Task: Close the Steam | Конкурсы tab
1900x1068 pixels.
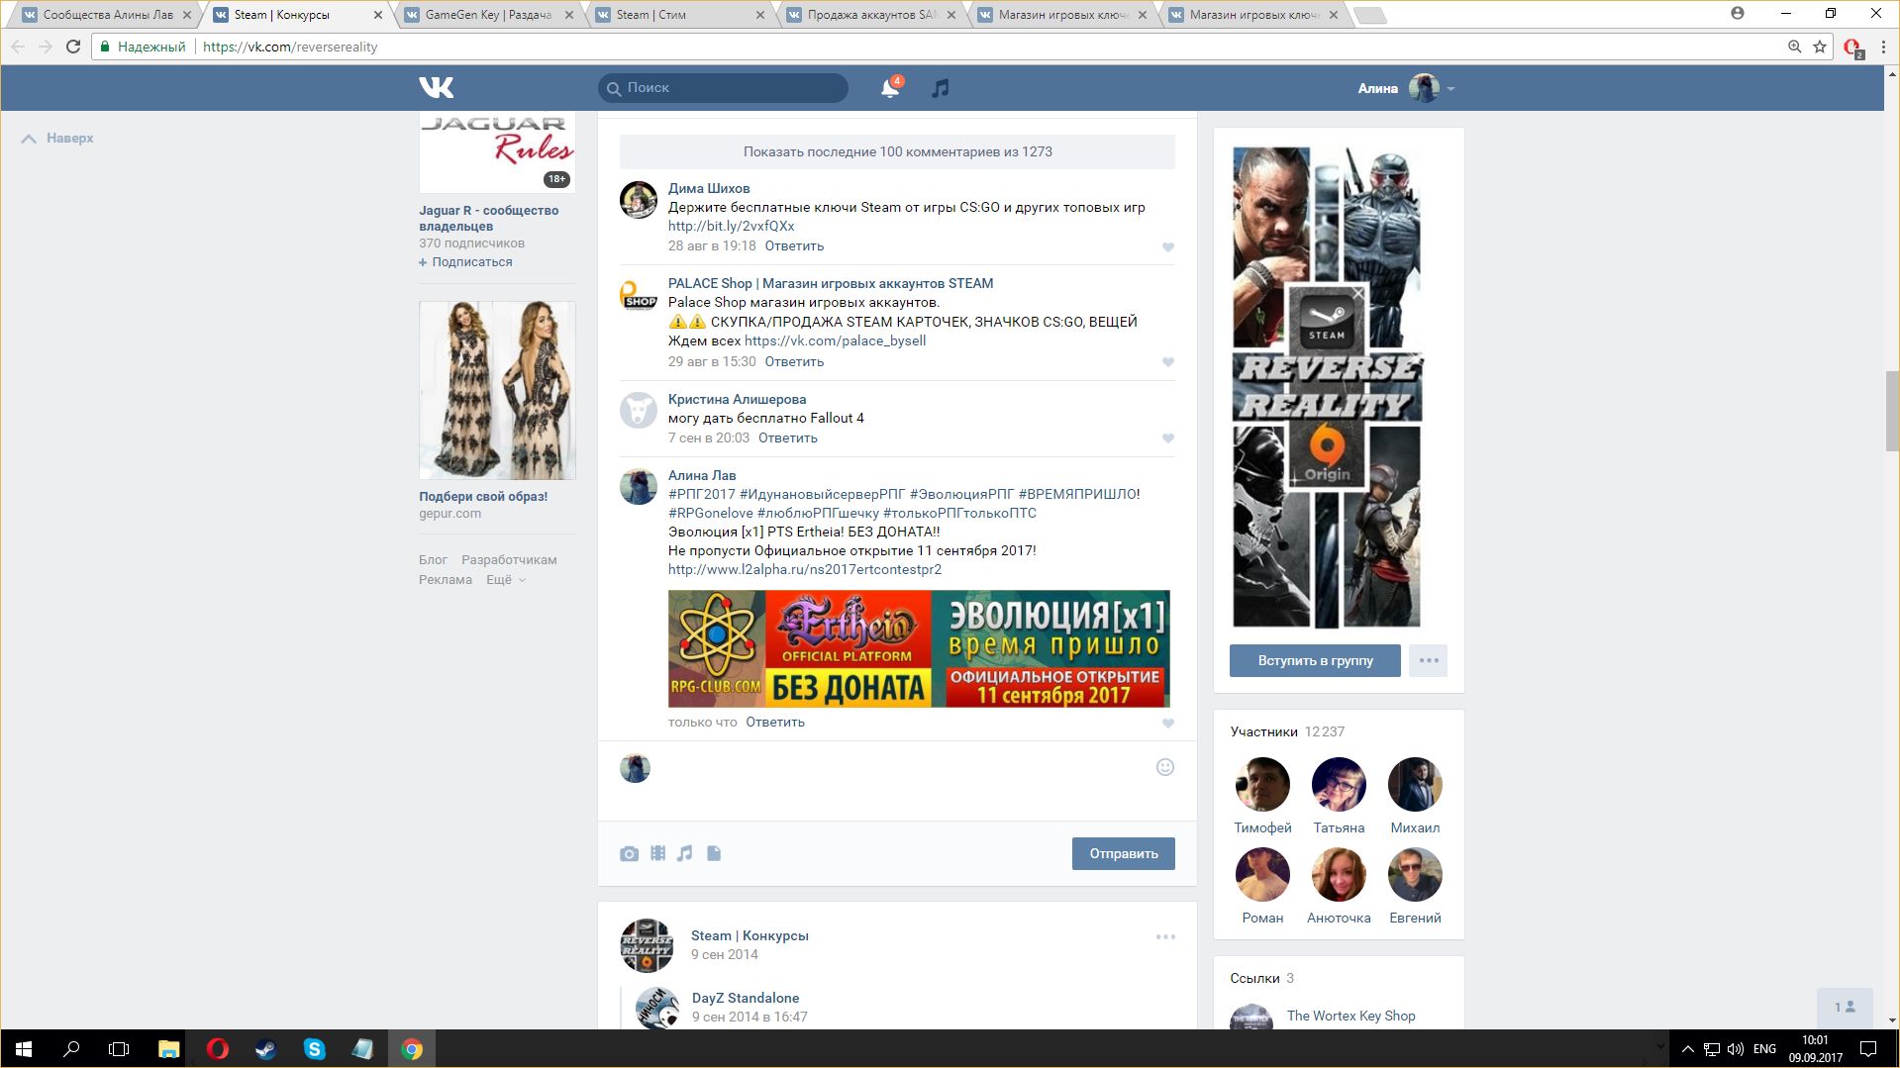Action: [x=377, y=15]
